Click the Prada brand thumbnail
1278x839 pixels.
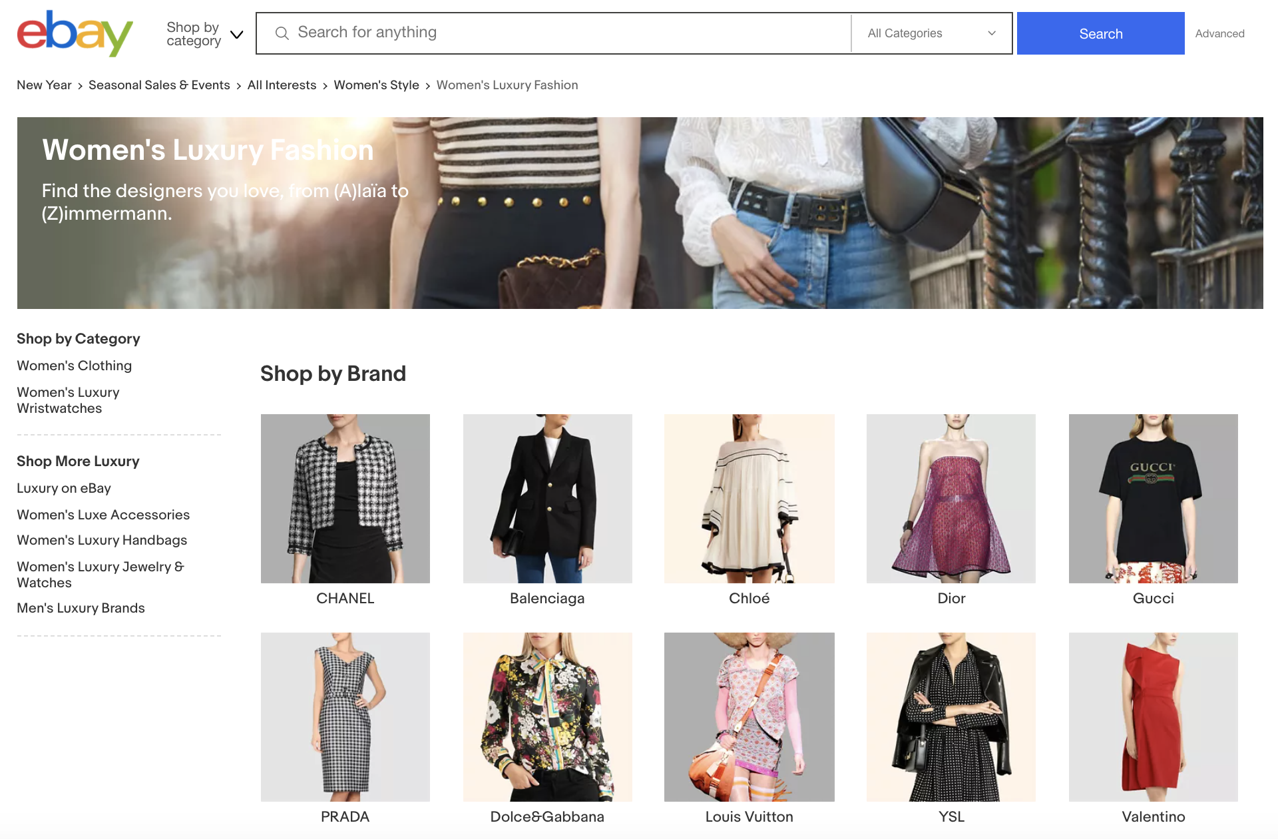pos(345,716)
